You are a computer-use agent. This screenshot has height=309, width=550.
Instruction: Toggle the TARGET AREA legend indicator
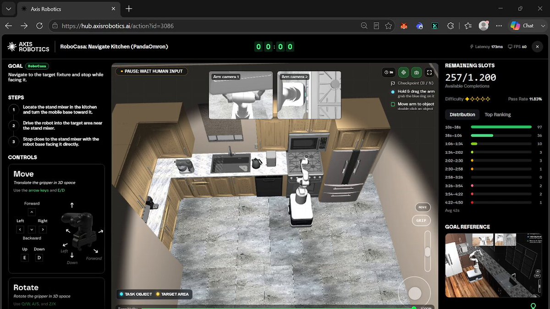(172, 294)
